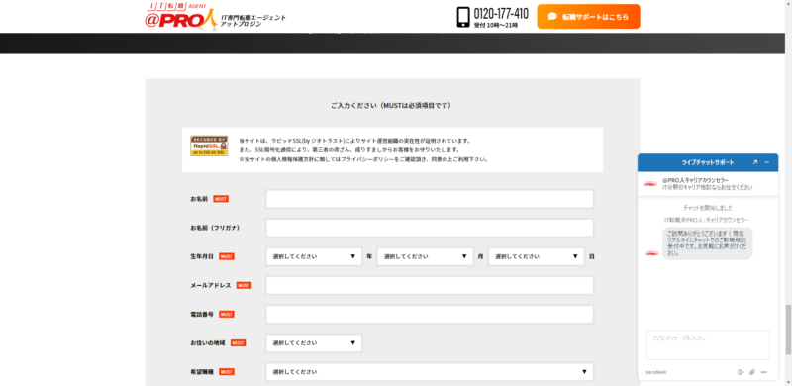This screenshot has height=386, width=792.
Task: Open the お住いの地域 region dropdown
Action: coord(314,343)
